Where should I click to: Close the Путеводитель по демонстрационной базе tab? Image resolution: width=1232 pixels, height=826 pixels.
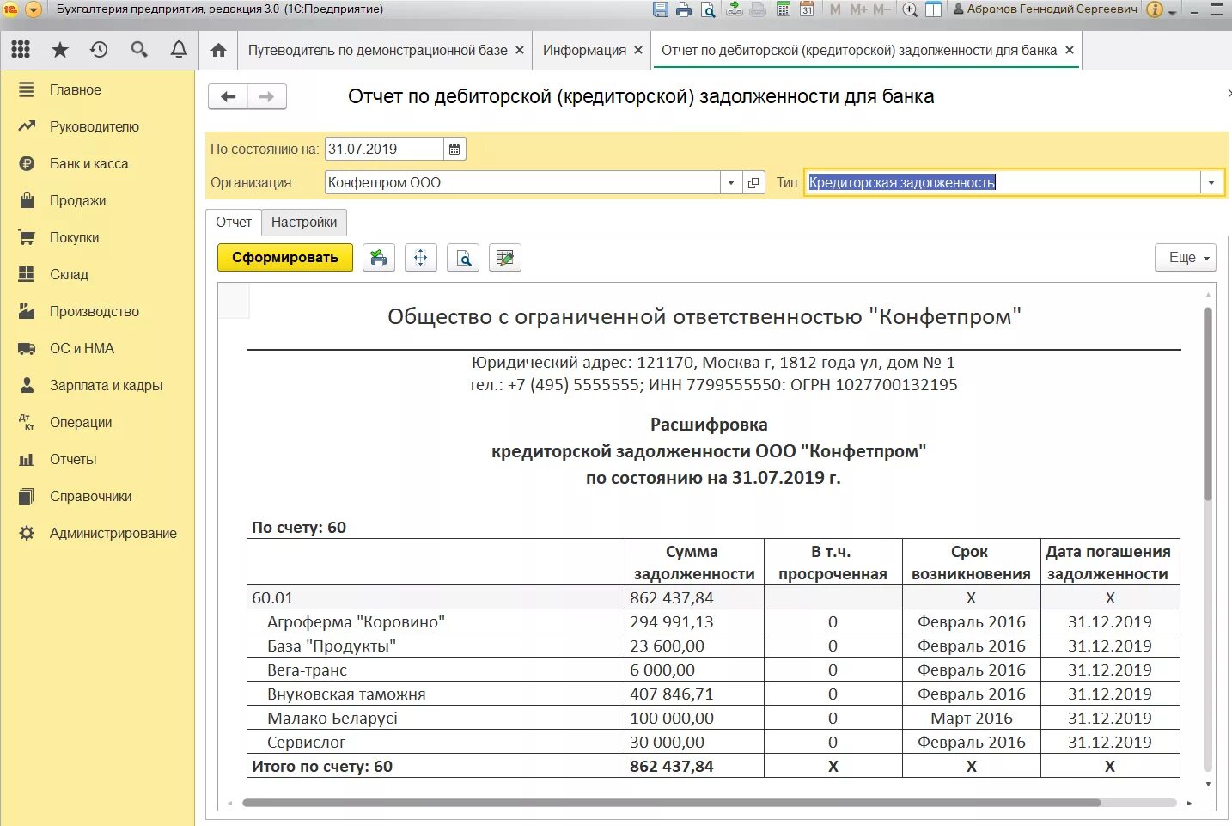tap(520, 50)
